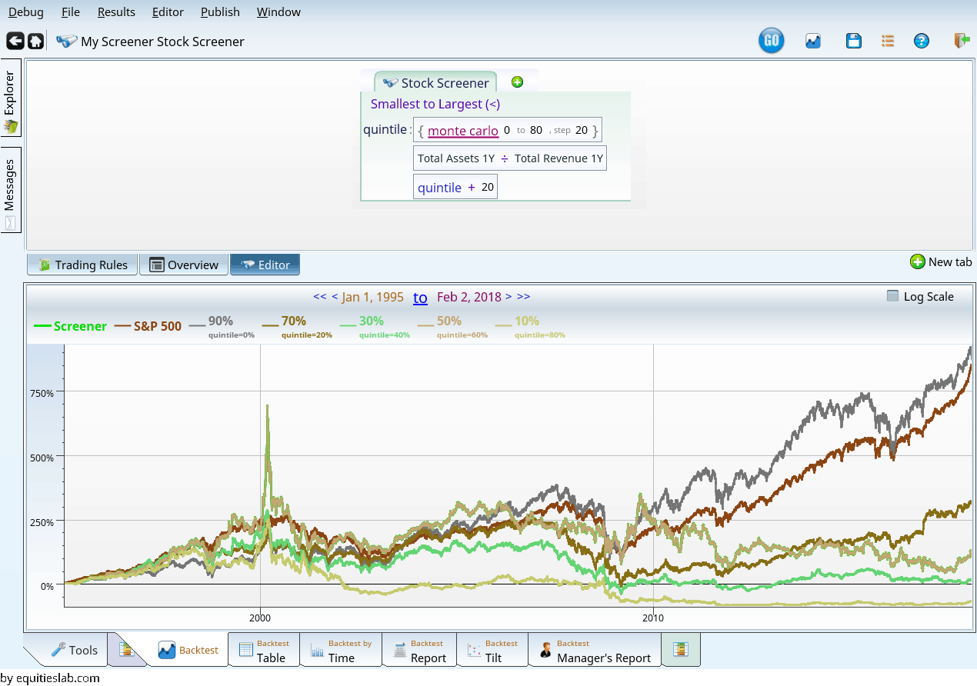Enable the Log Scale checkbox
Viewport: 977px width, 686px height.
tap(892, 296)
